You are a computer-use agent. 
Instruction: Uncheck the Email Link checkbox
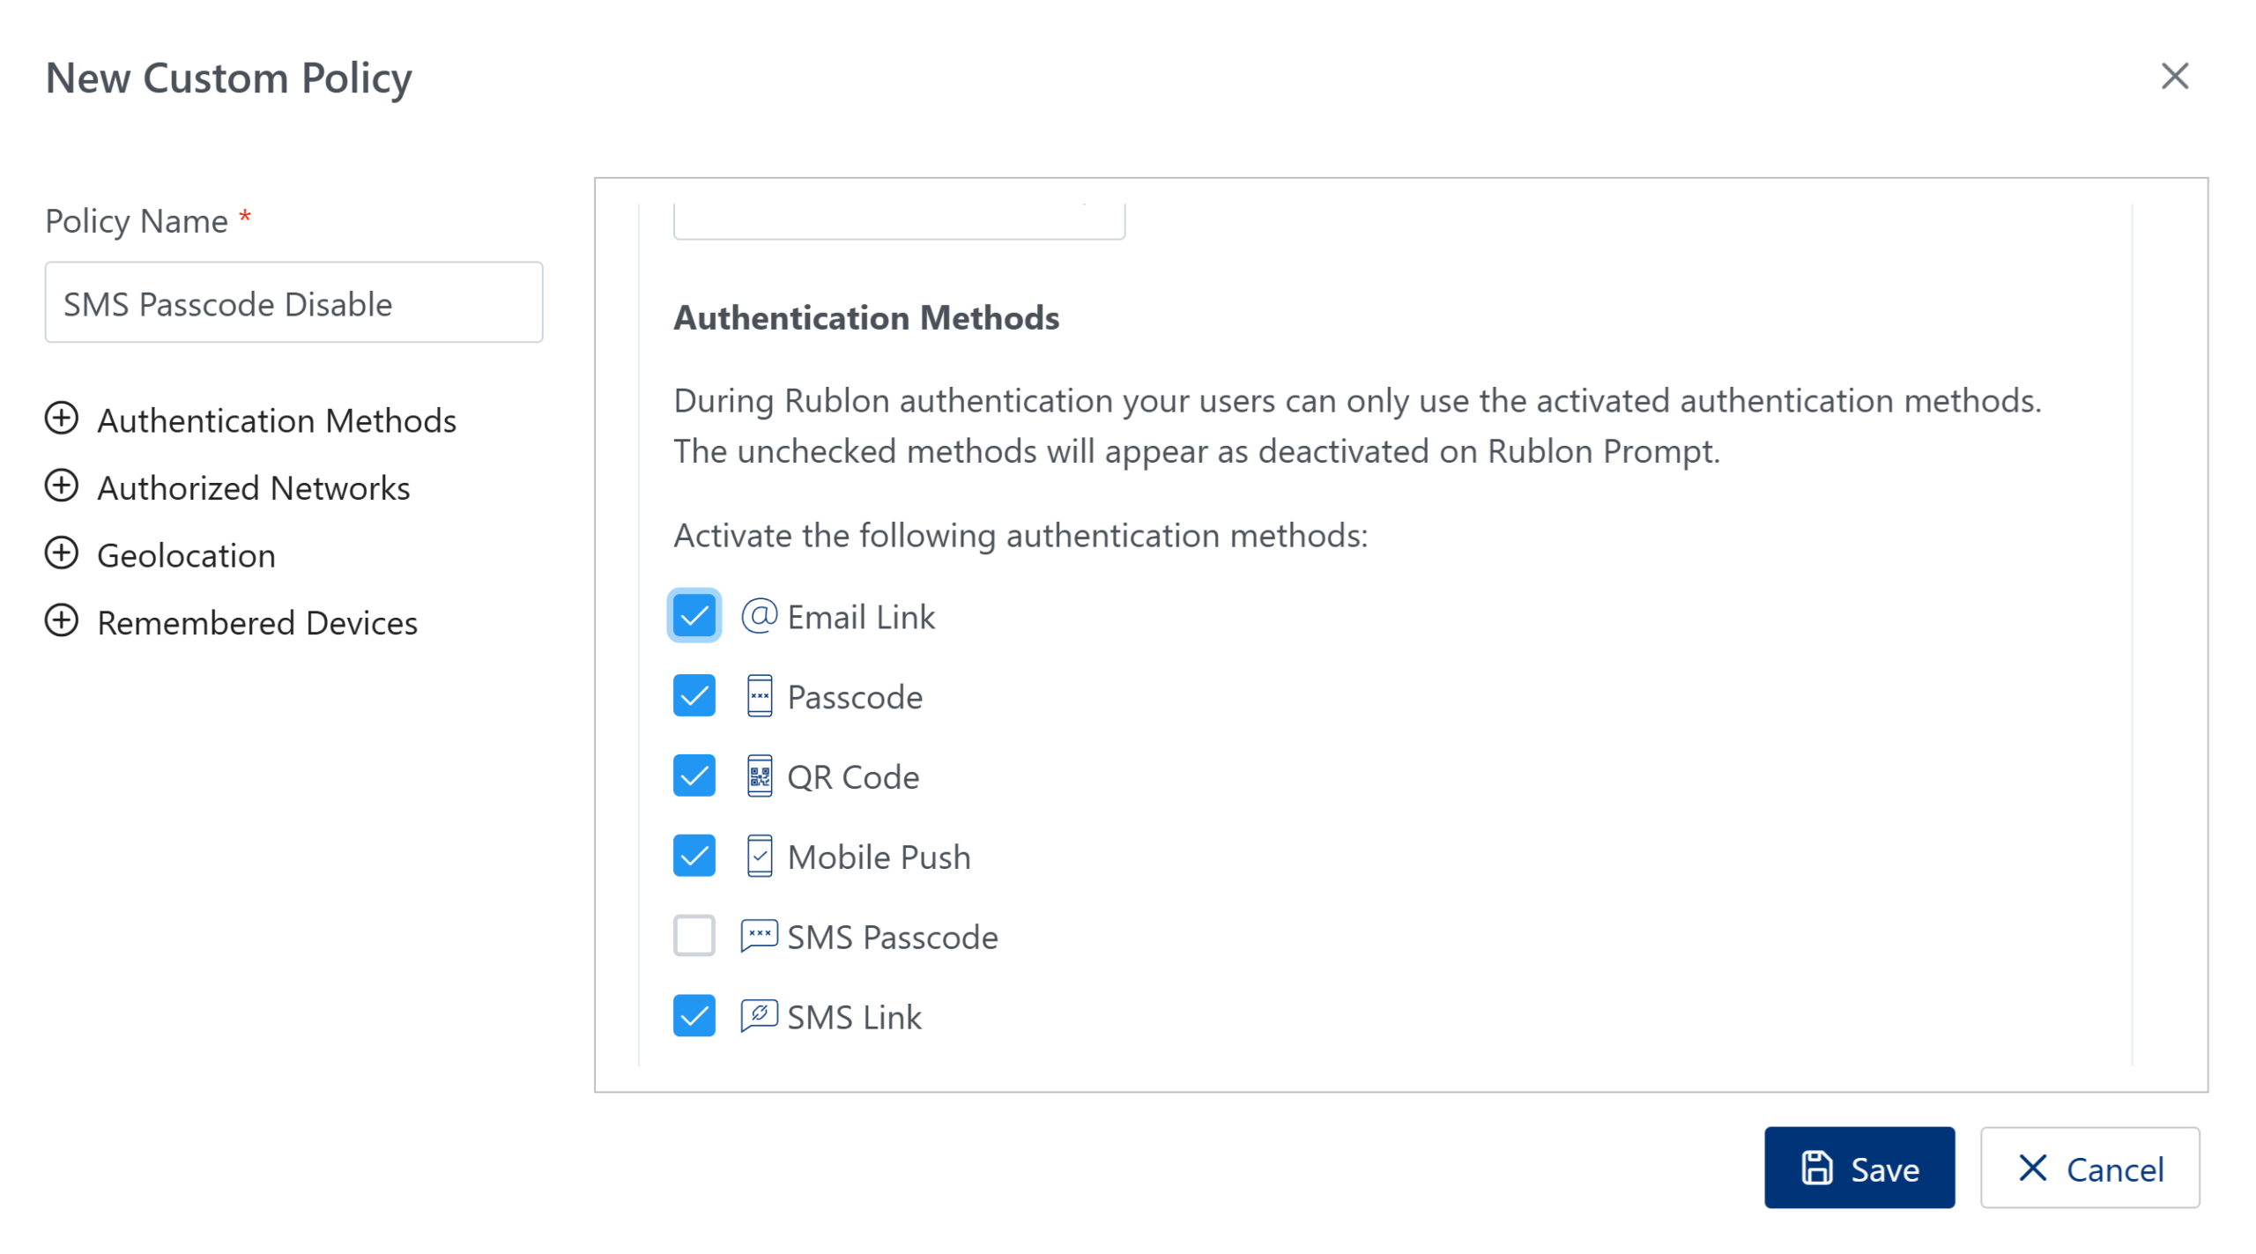[x=694, y=616]
